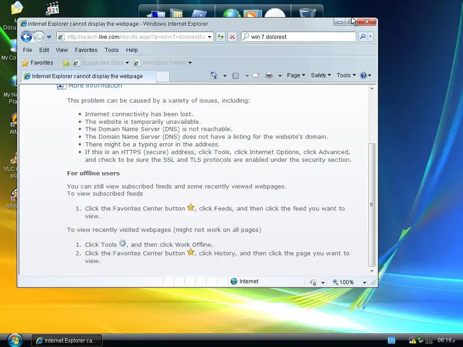
Task: Run the search with the magnifier button
Action: [363, 37]
